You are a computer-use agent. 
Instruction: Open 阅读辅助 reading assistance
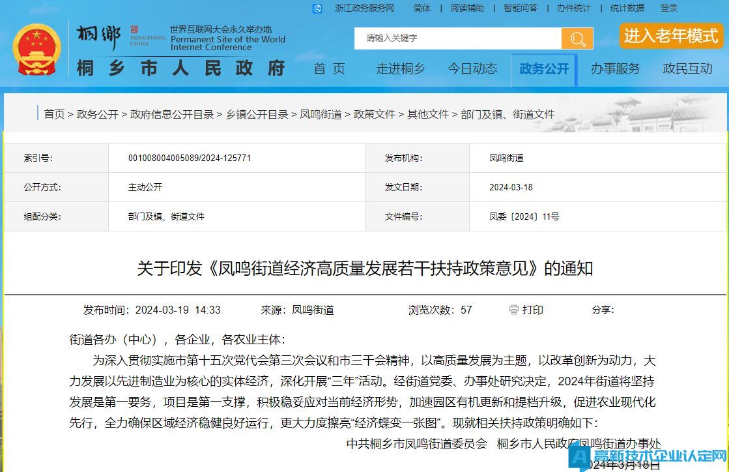click(467, 8)
